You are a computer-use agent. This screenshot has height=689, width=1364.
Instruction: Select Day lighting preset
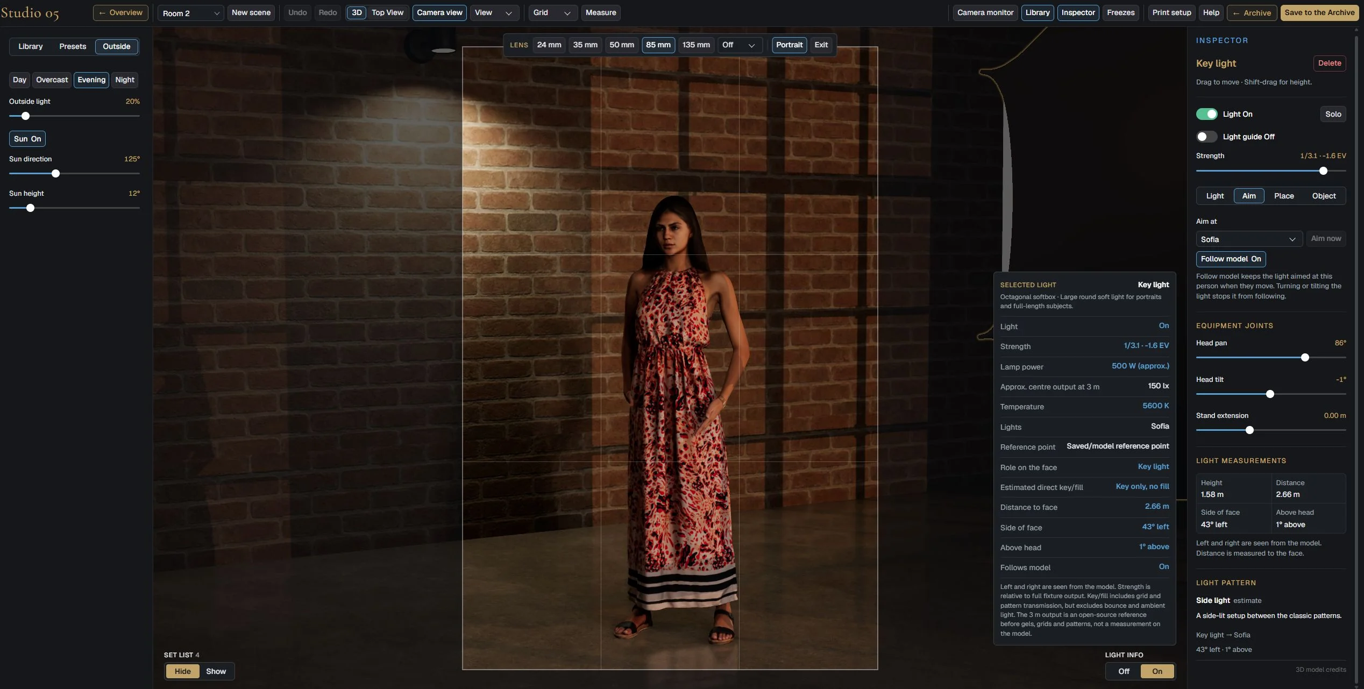[x=19, y=80]
